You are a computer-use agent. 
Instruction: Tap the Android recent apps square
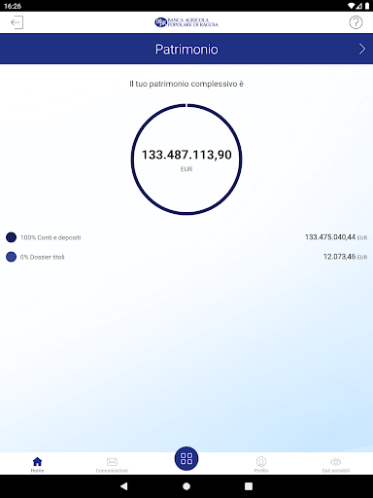point(249,486)
